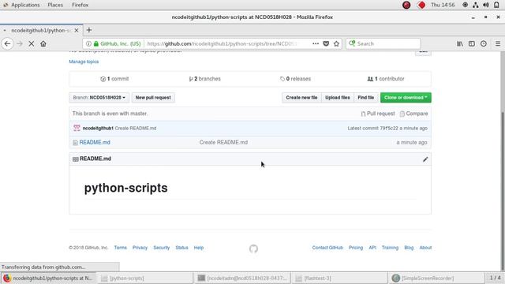Click the network icon in the system tray
The image size is (505, 284).
pos(475,5)
